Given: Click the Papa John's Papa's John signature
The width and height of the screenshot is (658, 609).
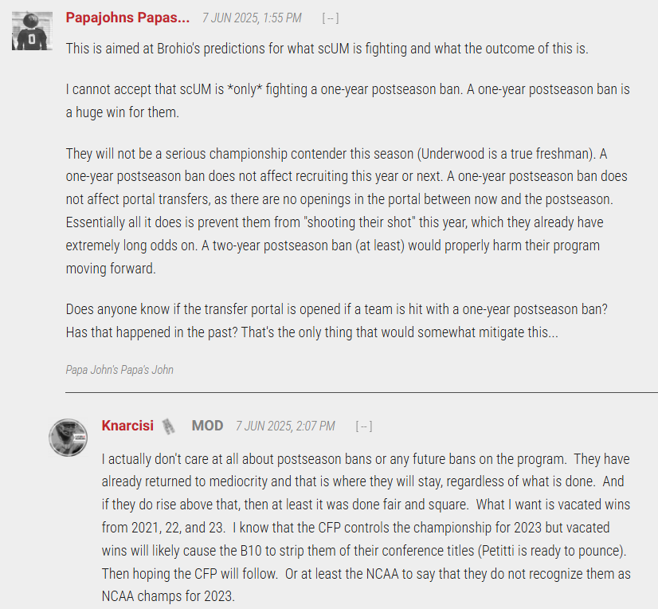Looking at the screenshot, I should coord(119,370).
